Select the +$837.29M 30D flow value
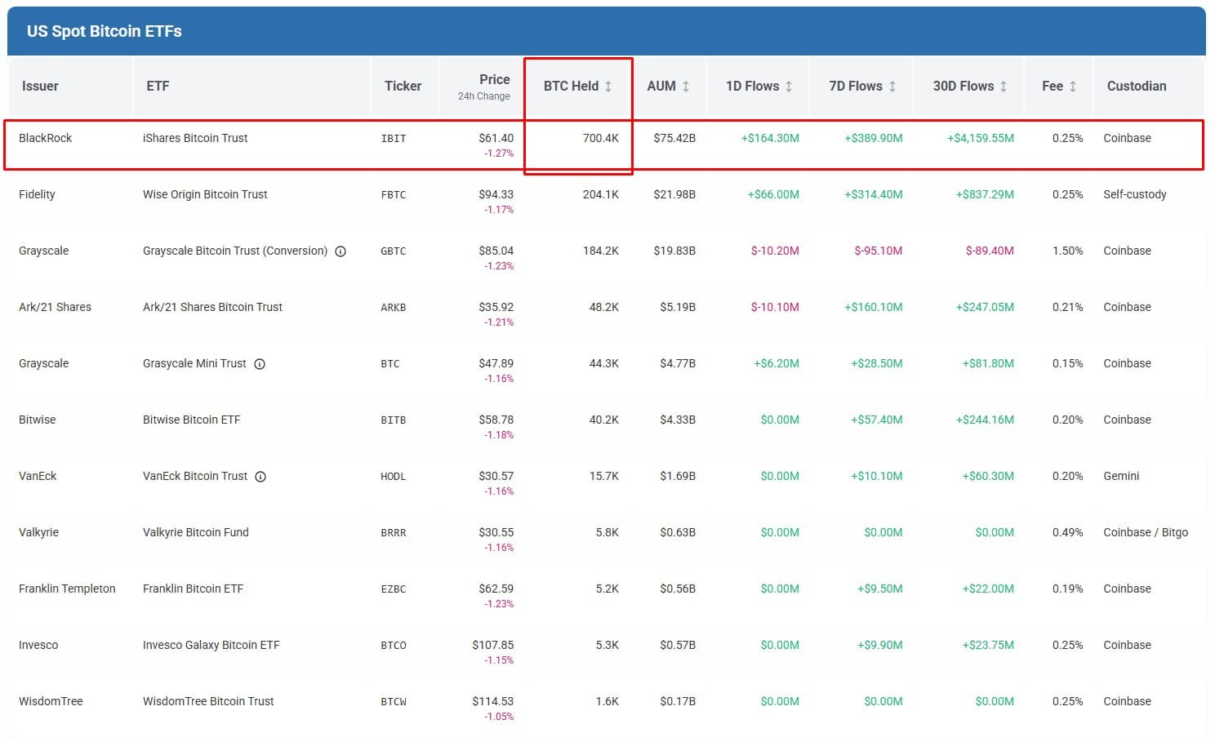The width and height of the screenshot is (1215, 742). tap(985, 194)
